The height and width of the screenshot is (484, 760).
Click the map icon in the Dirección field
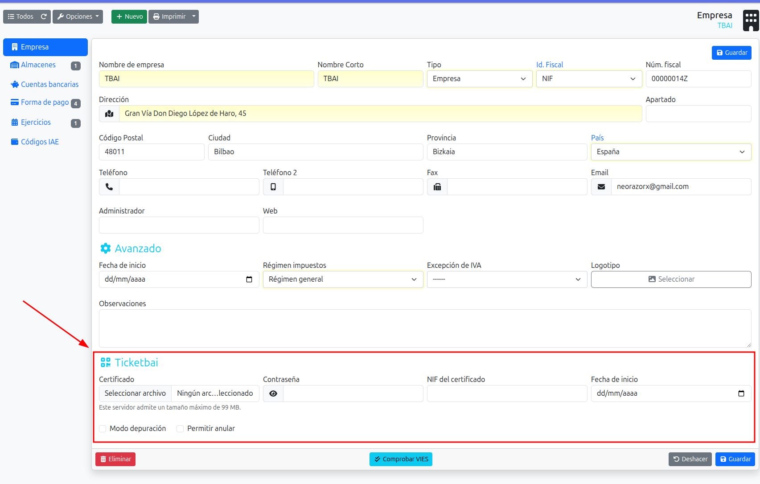coord(109,114)
